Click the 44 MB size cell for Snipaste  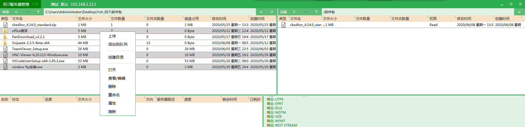(83, 43)
